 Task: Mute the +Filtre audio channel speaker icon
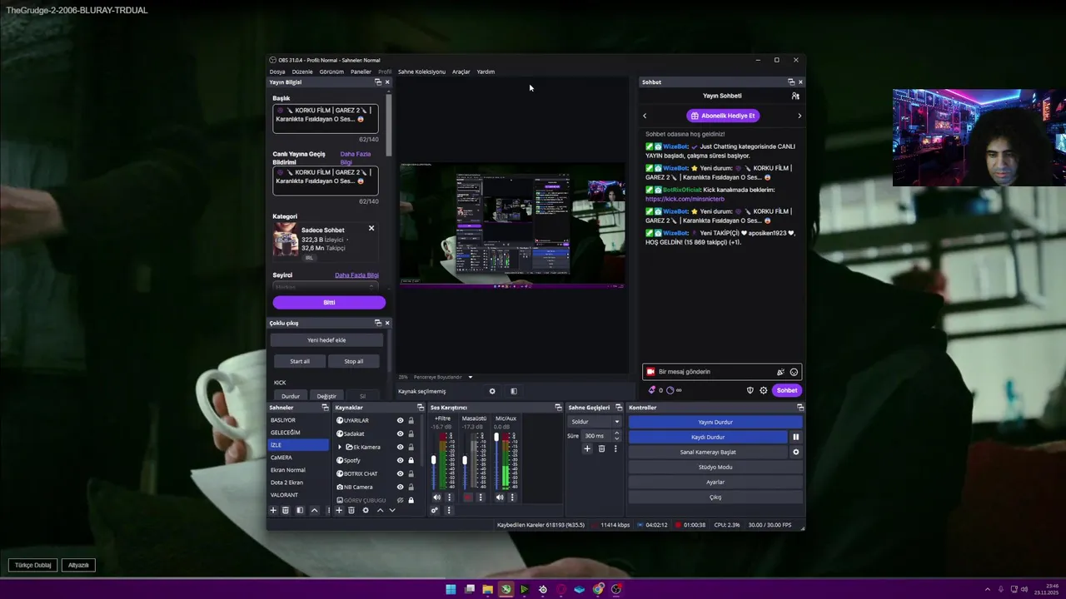(436, 498)
